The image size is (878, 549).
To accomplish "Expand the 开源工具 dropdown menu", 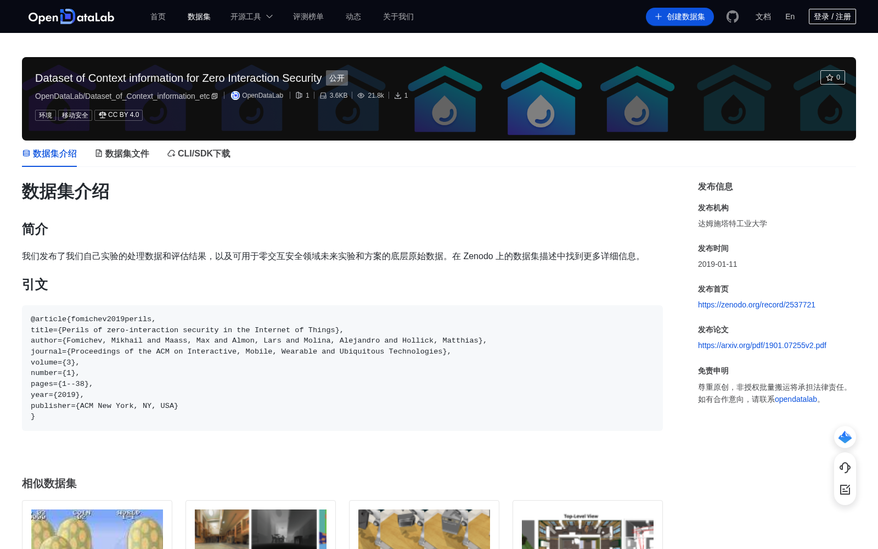I will (251, 16).
